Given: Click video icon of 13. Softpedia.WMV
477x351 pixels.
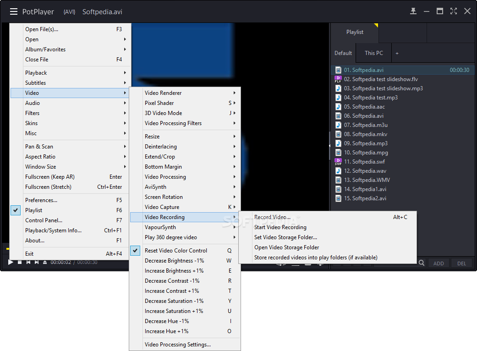Looking at the screenshot, I should (x=338, y=180).
